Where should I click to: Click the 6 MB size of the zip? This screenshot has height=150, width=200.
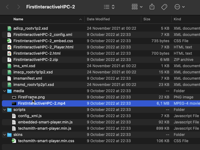[x=165, y=60]
